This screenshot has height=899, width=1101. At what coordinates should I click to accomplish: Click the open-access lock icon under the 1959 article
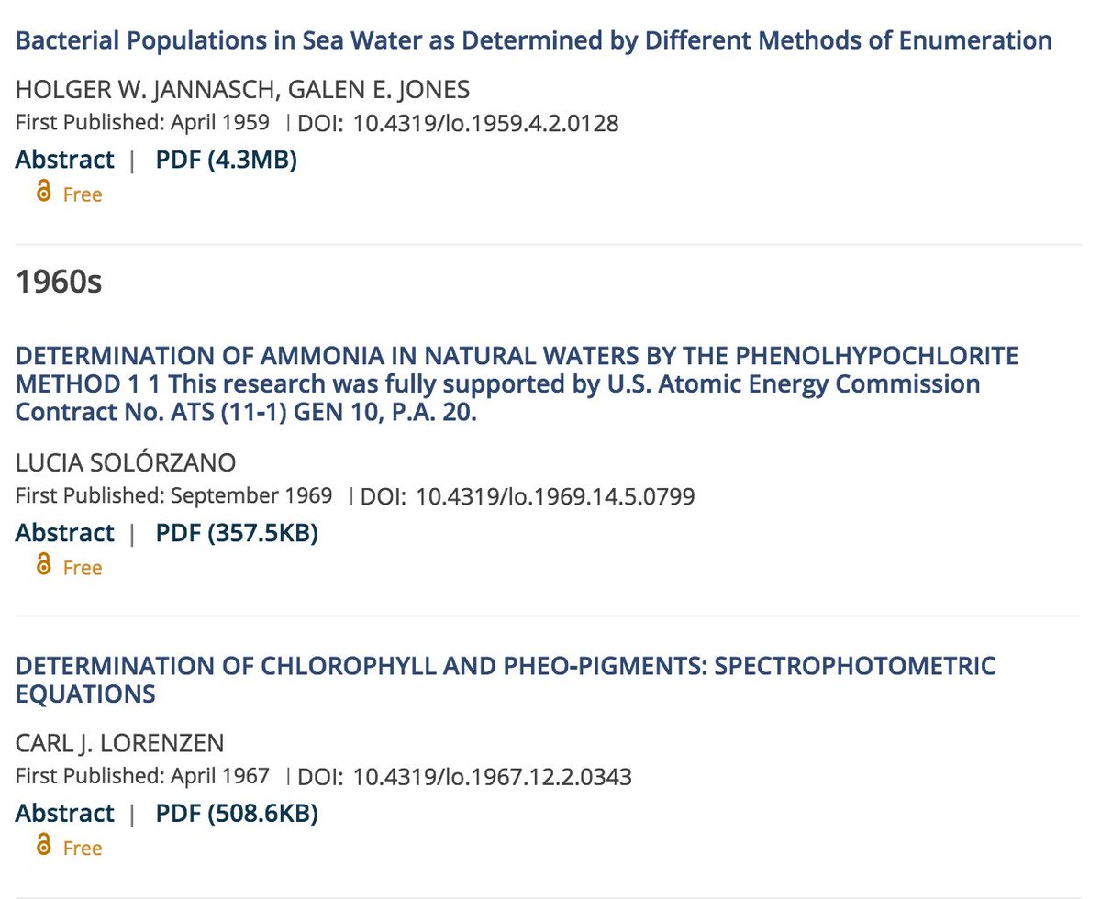coord(42,193)
